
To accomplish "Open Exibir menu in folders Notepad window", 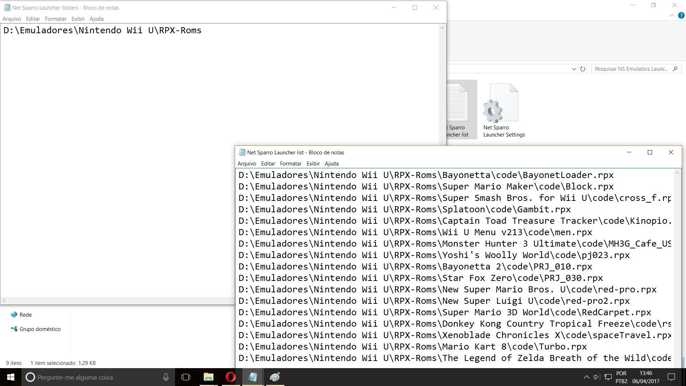I will (x=78, y=19).
